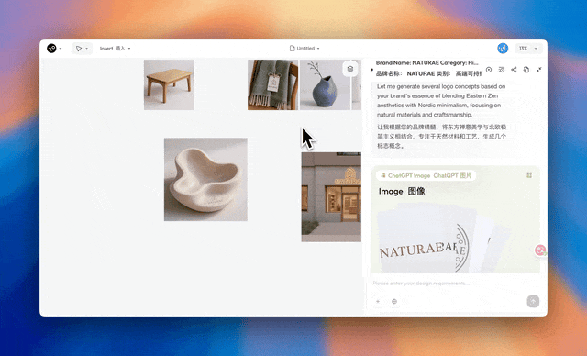This screenshot has height=356, width=587.
Task: Select the white ceramic bowl image
Action: 205,179
